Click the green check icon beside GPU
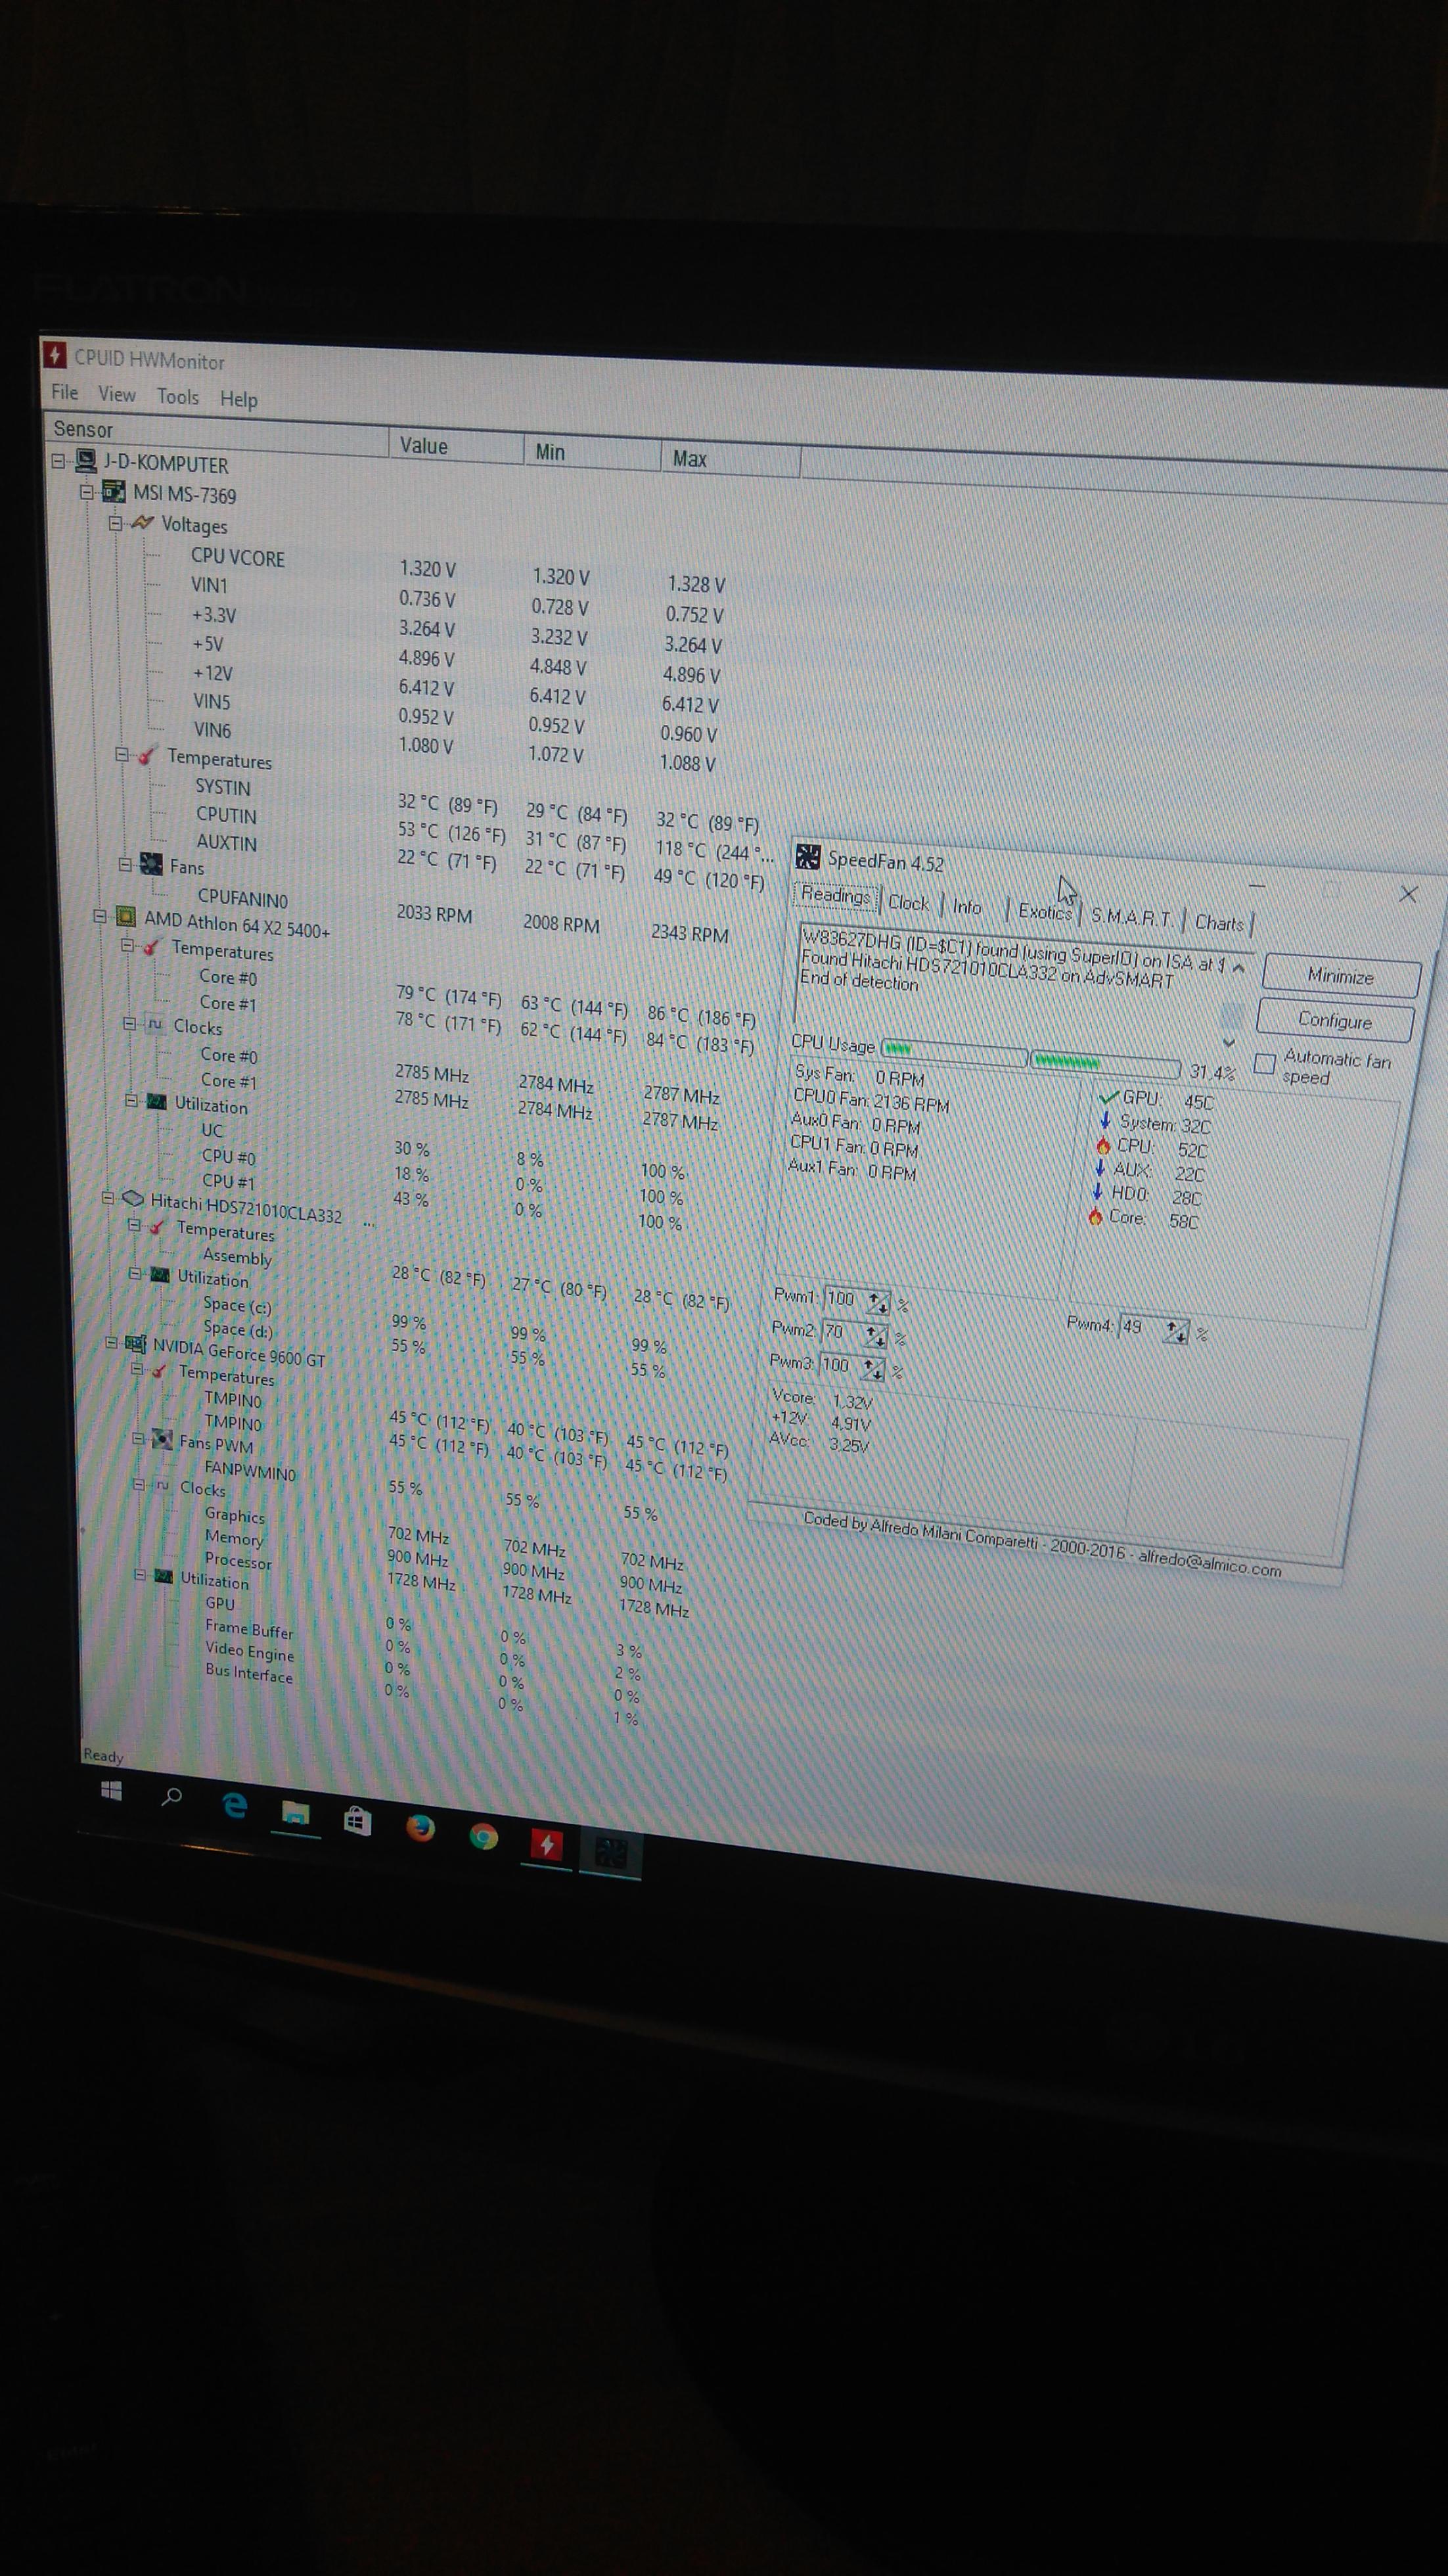 [1108, 1097]
